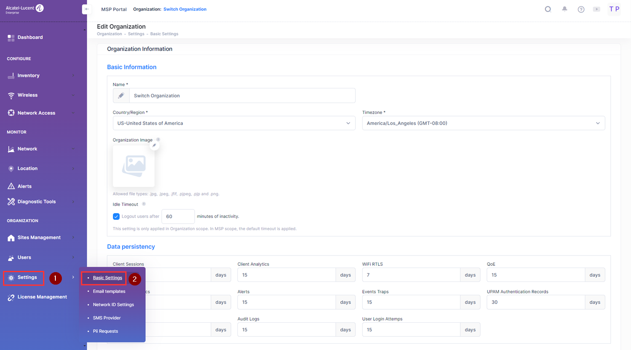Click the WiFi RTLS days field
The width and height of the screenshot is (631, 350).
click(411, 275)
